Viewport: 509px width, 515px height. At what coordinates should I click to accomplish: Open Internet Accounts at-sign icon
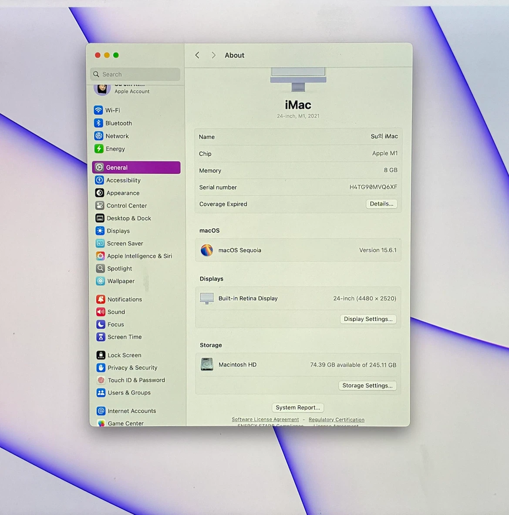click(101, 411)
